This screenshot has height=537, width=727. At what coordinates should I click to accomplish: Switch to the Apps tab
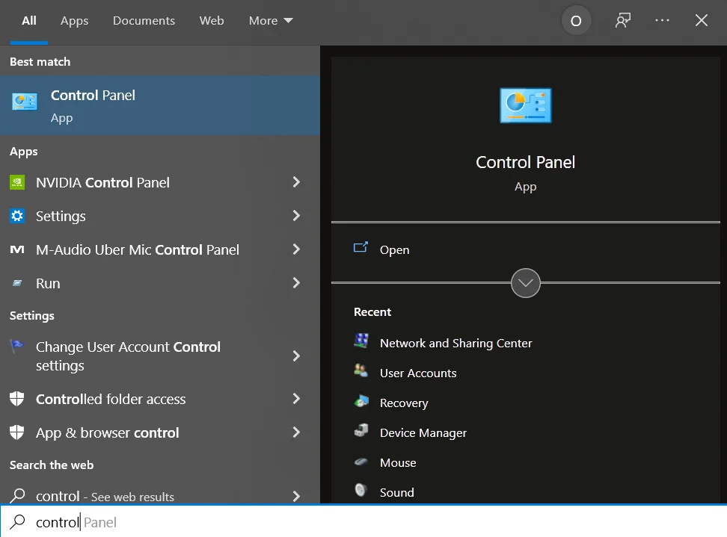tap(74, 21)
